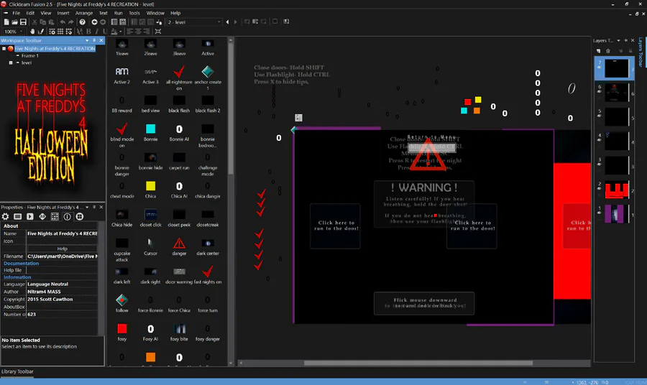The image size is (647, 385).
Task: Open the Library Toolbar tab
Action: tap(17, 371)
